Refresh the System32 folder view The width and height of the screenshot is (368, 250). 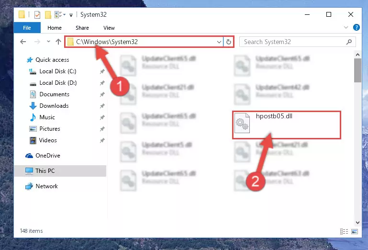click(x=229, y=42)
